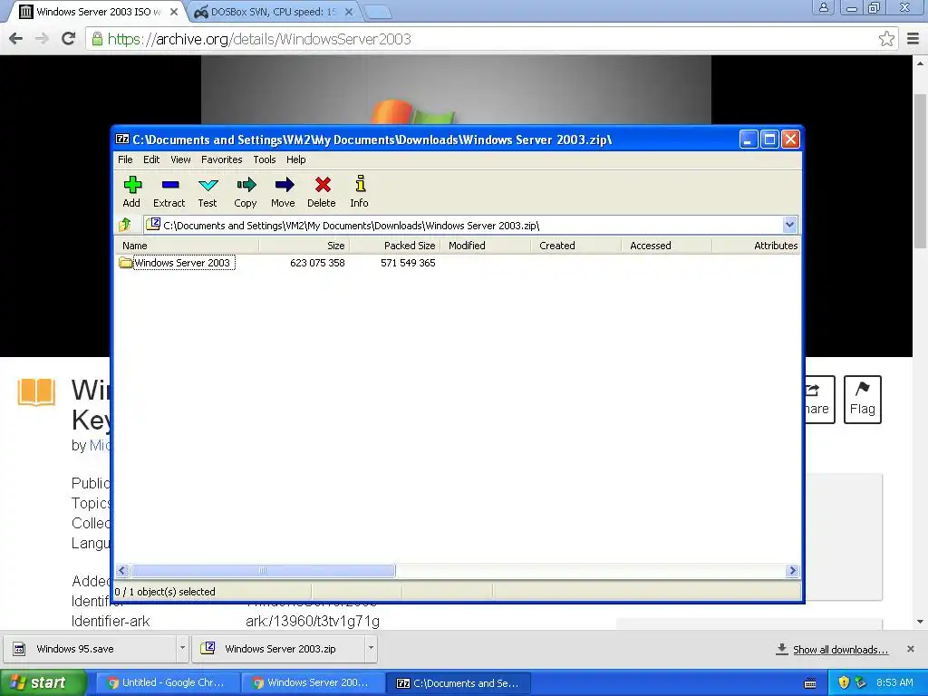Switch to Untitled - Google Chrome taskbar button
Screen dimensions: 928x696
point(167,683)
